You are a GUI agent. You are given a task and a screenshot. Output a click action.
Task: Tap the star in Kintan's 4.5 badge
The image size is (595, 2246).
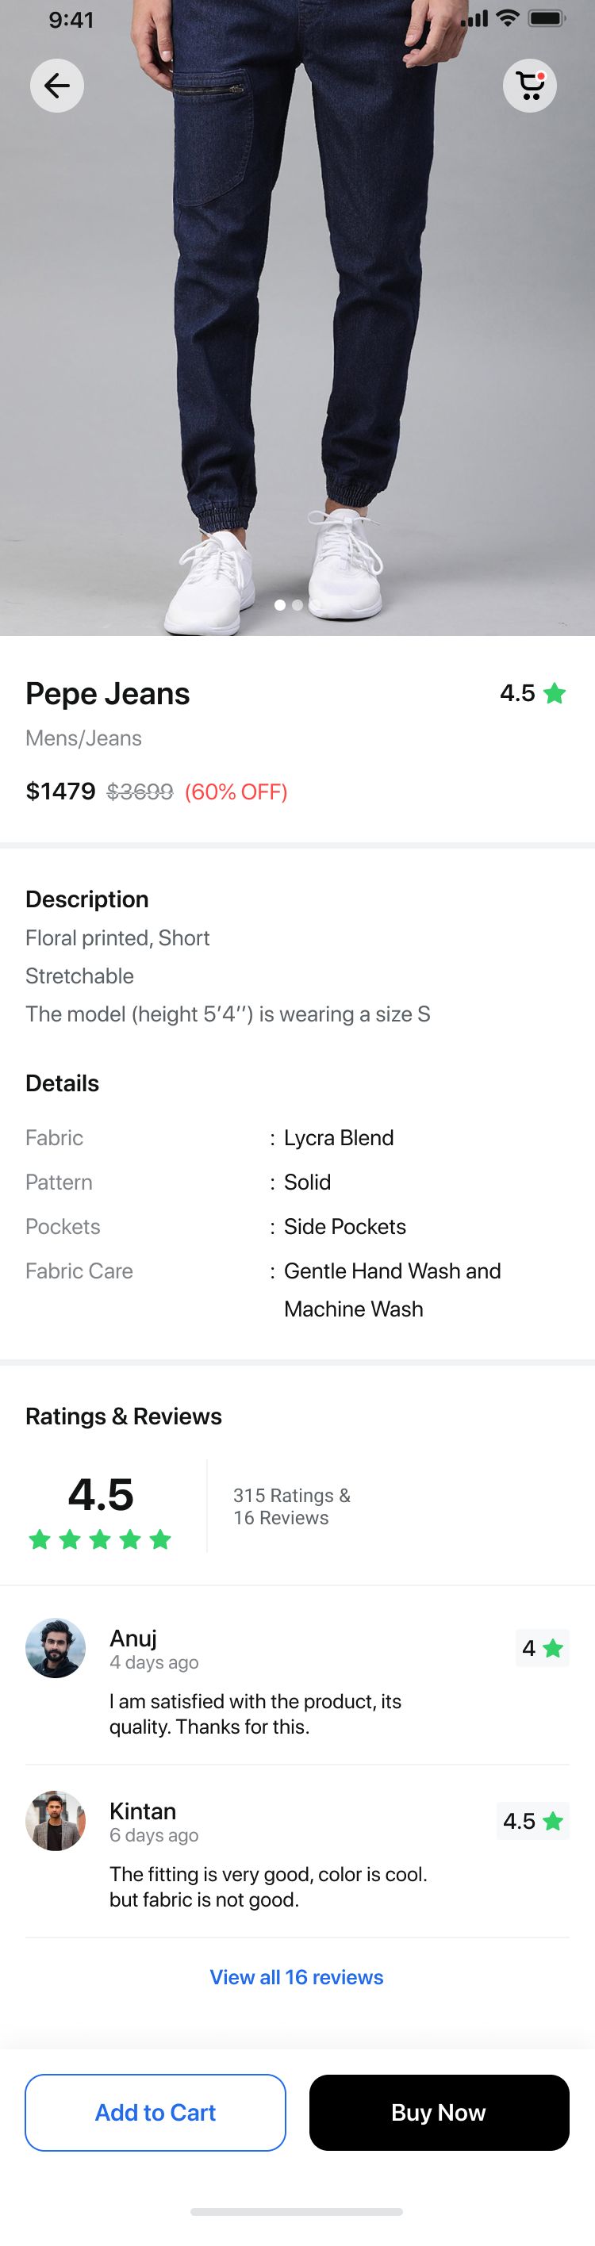(x=552, y=1821)
